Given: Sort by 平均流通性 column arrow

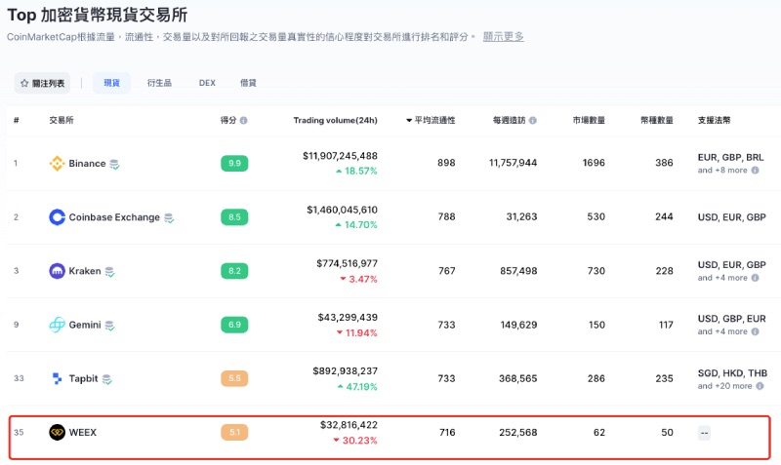Looking at the screenshot, I should [x=409, y=121].
